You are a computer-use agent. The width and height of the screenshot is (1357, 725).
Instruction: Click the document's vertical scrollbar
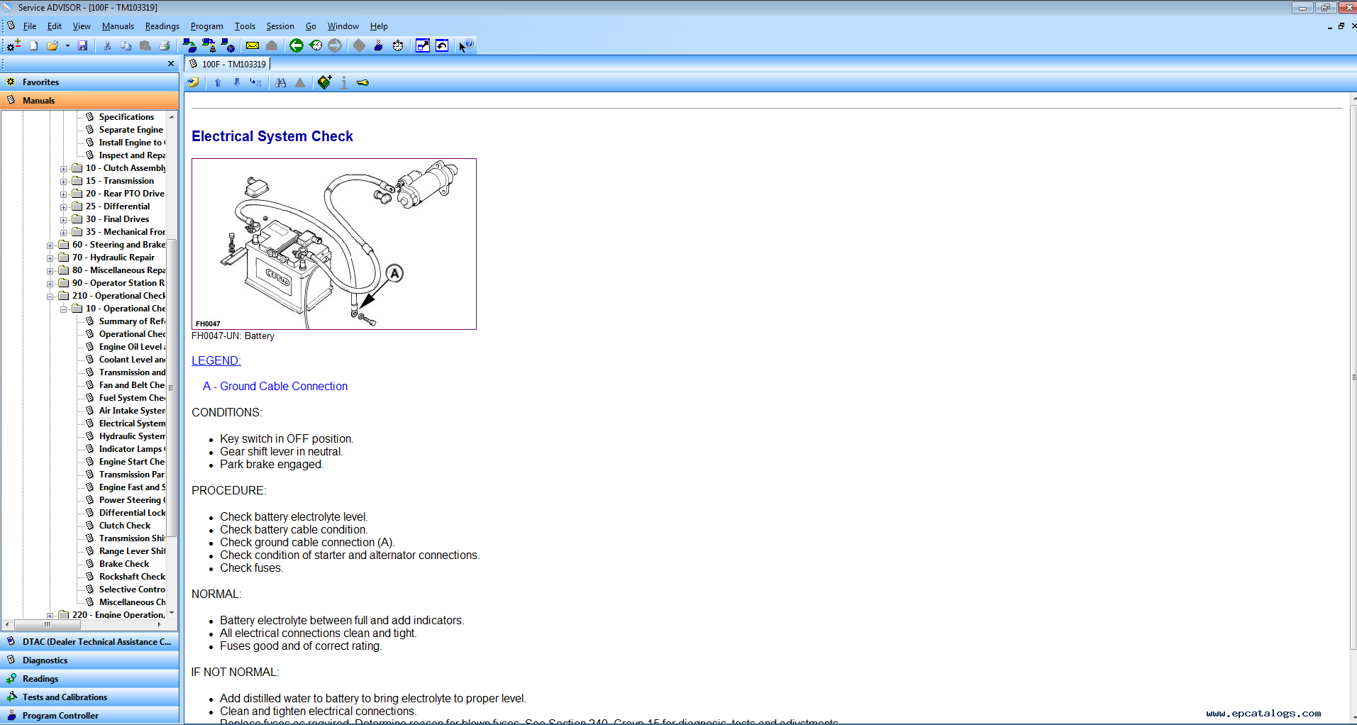tap(1353, 377)
